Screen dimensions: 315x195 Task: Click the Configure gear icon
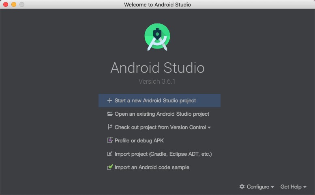click(242, 187)
